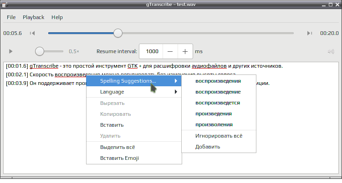Click the timestamp [00:01.6] in transcript

point(17,66)
